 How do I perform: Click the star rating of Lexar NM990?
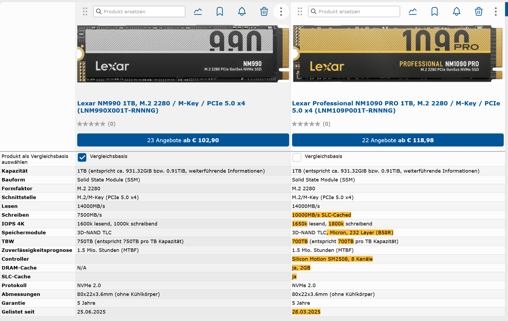click(x=91, y=124)
